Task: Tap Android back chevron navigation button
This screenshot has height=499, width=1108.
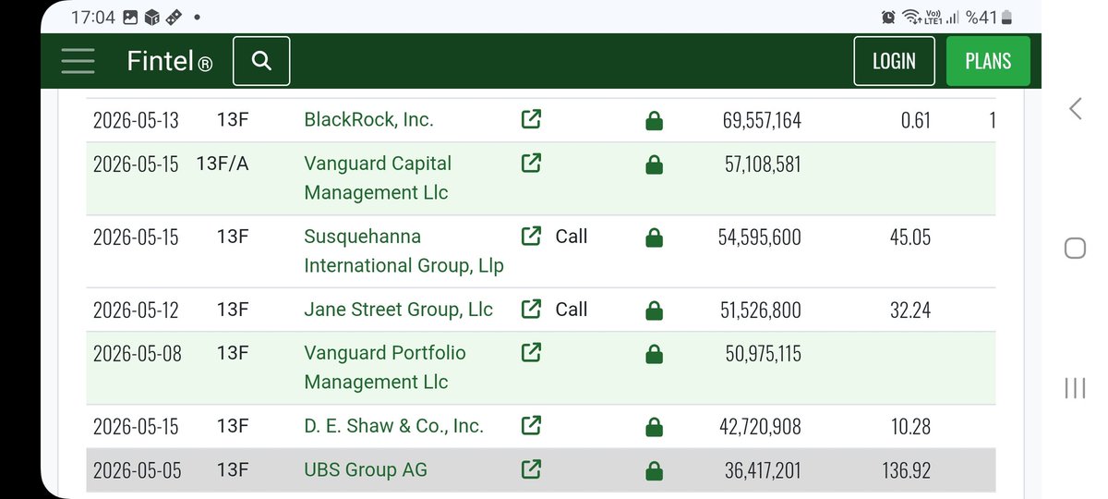Action: (1076, 109)
